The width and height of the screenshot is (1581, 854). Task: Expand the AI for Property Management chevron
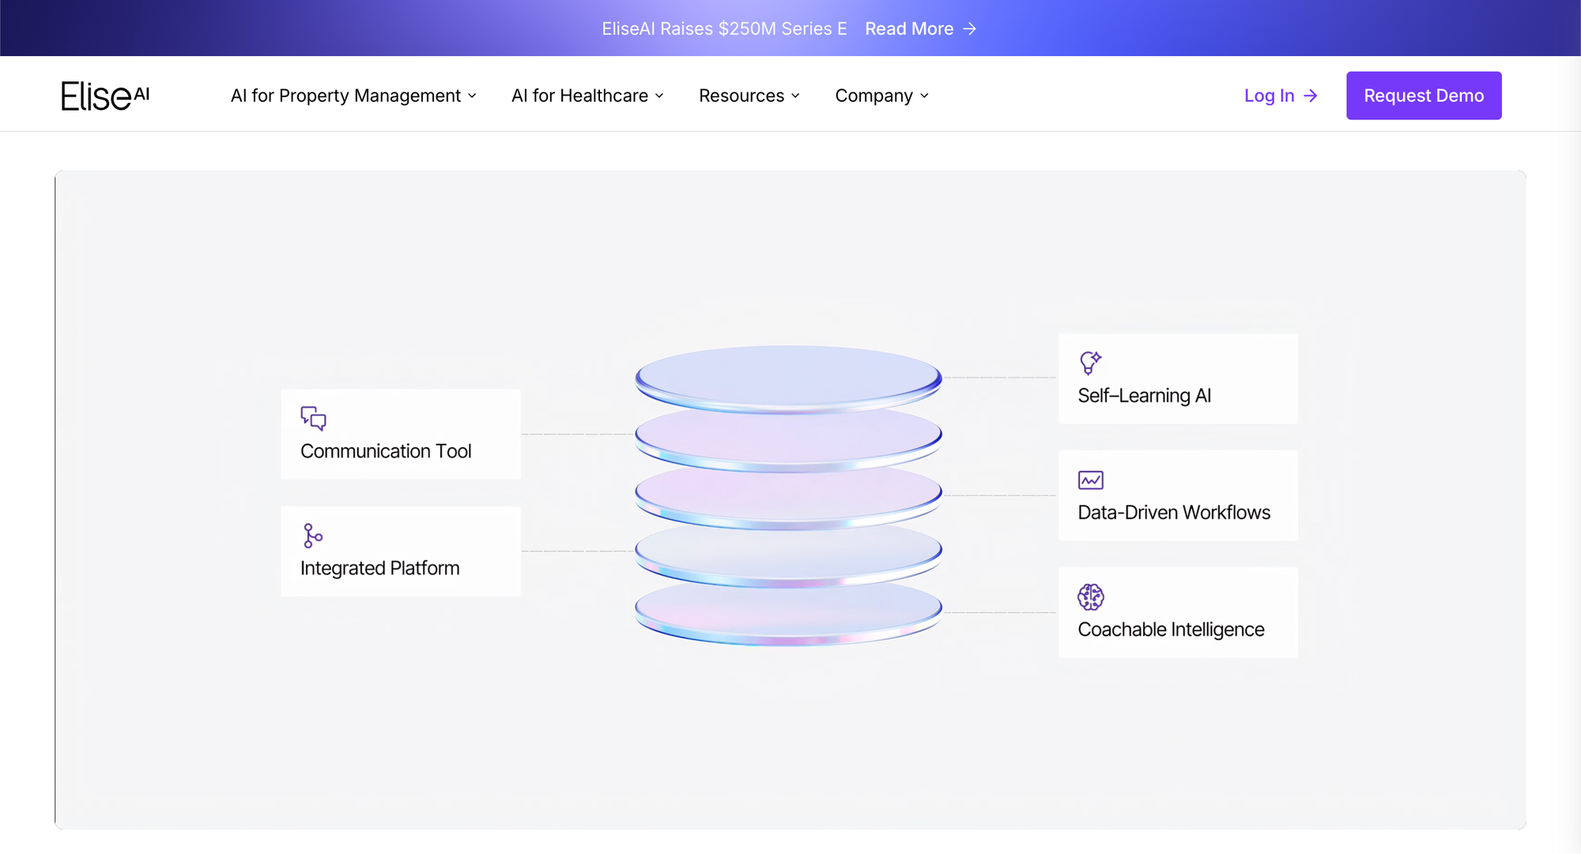[x=473, y=96]
